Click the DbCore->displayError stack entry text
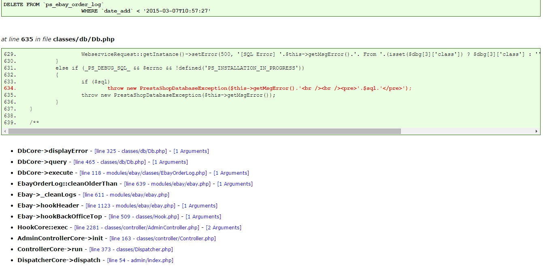Image resolution: width=543 pixels, height=269 pixels. [53, 151]
